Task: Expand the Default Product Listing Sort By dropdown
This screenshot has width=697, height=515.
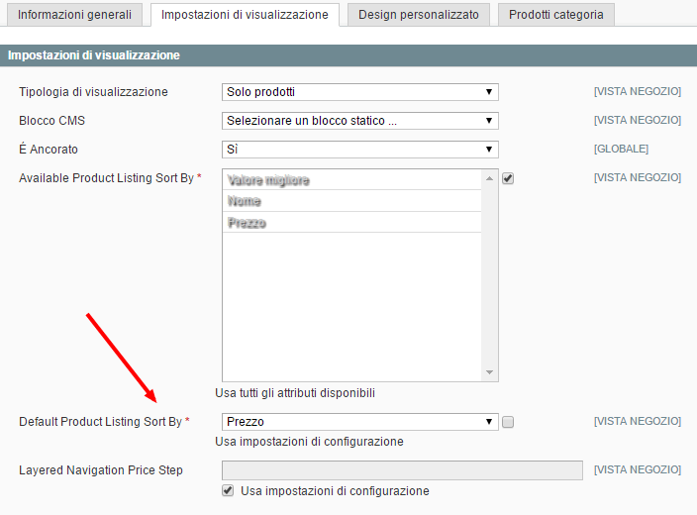Action: coord(359,422)
